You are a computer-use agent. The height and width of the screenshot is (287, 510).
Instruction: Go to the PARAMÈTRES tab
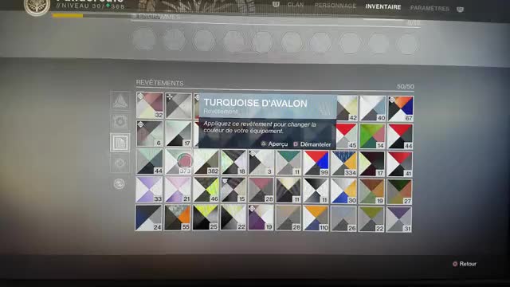pos(430,9)
